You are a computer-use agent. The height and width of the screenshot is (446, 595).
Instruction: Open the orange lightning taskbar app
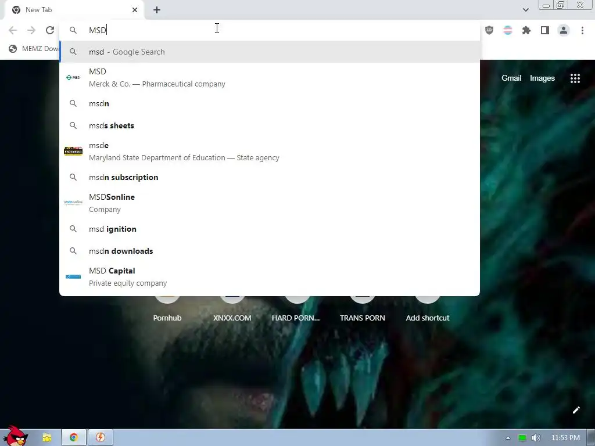pyautogui.click(x=100, y=437)
